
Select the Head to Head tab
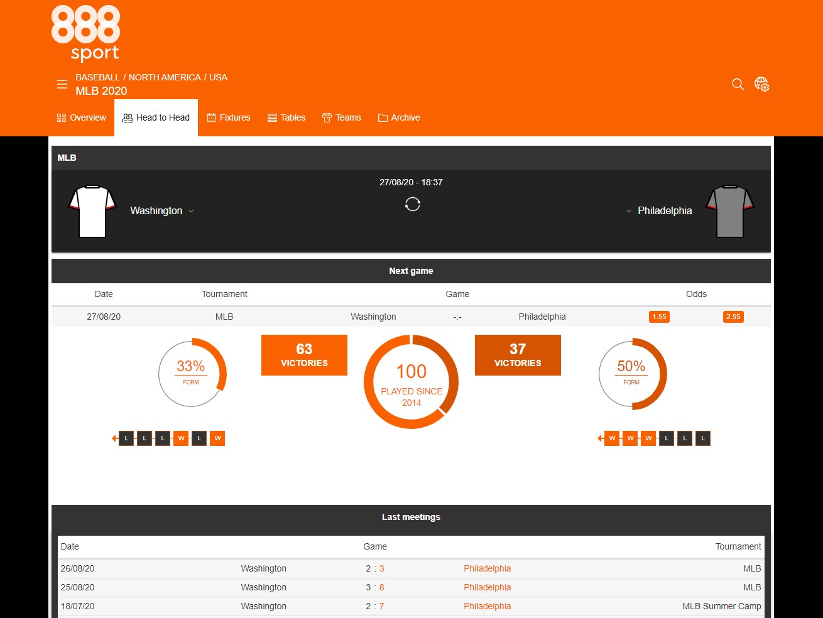(156, 117)
